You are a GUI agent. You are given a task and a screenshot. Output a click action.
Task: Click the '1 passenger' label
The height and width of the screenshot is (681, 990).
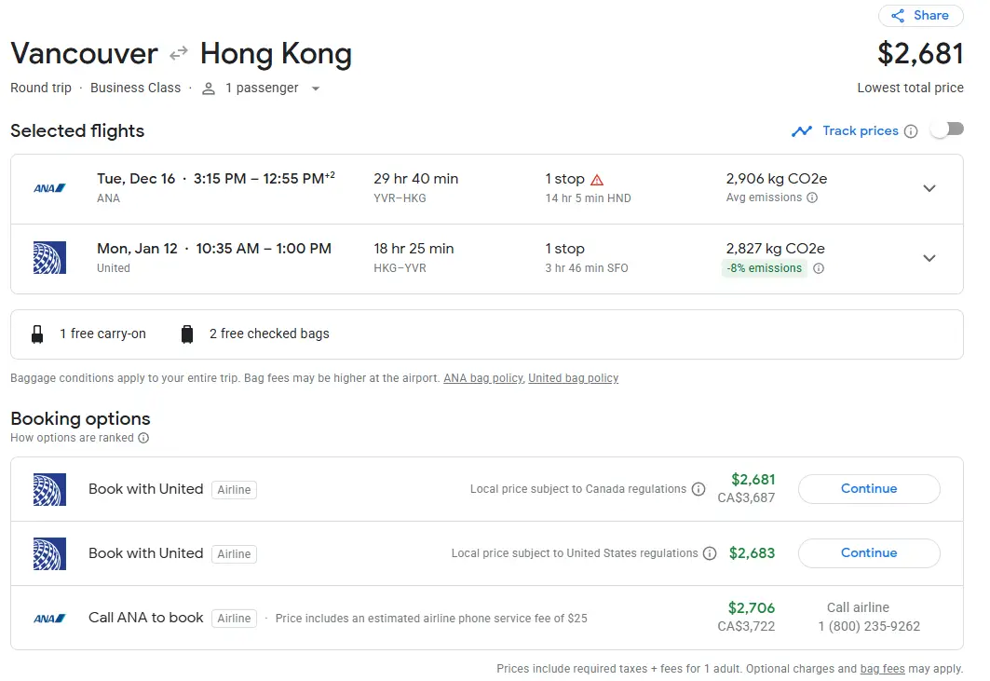262,88
